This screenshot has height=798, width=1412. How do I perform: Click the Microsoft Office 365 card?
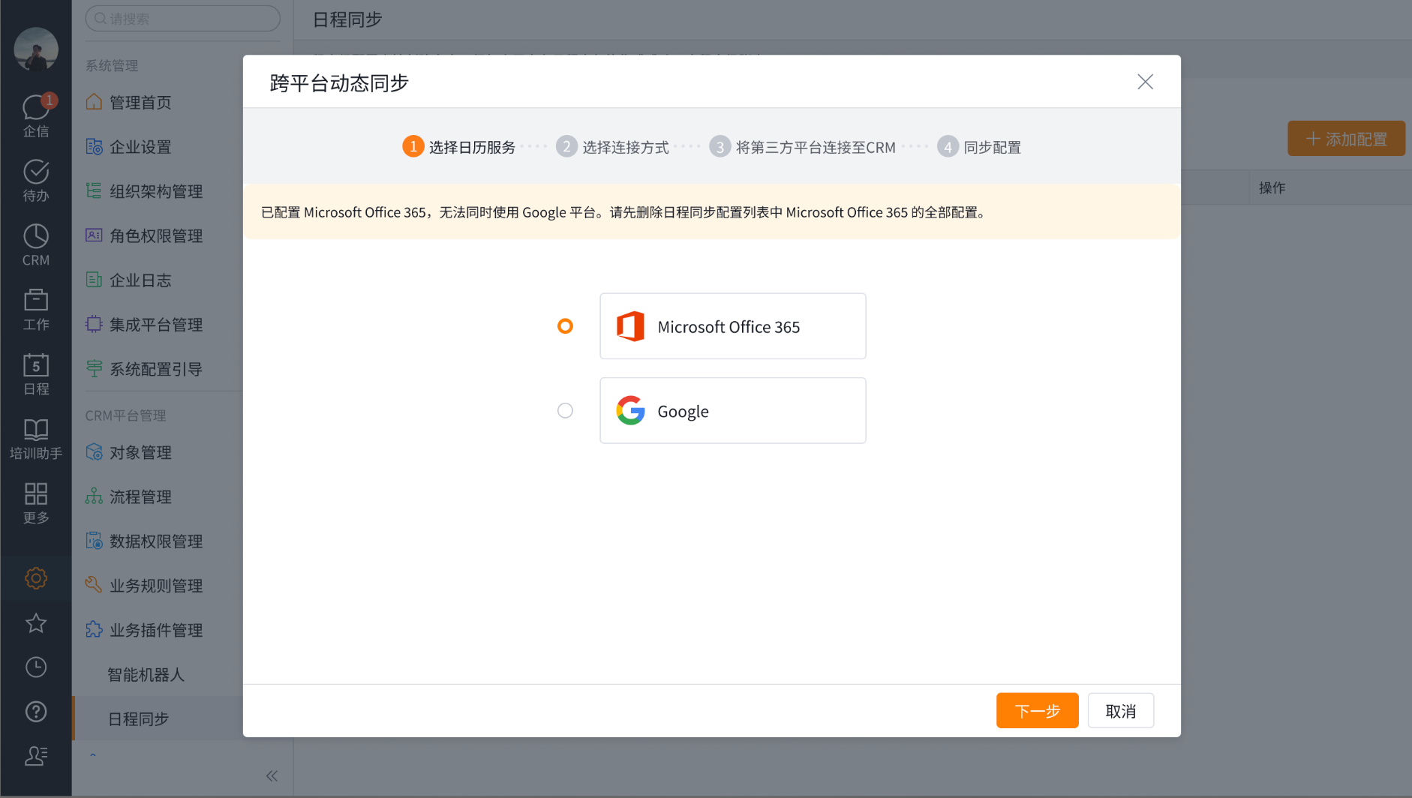pos(732,326)
